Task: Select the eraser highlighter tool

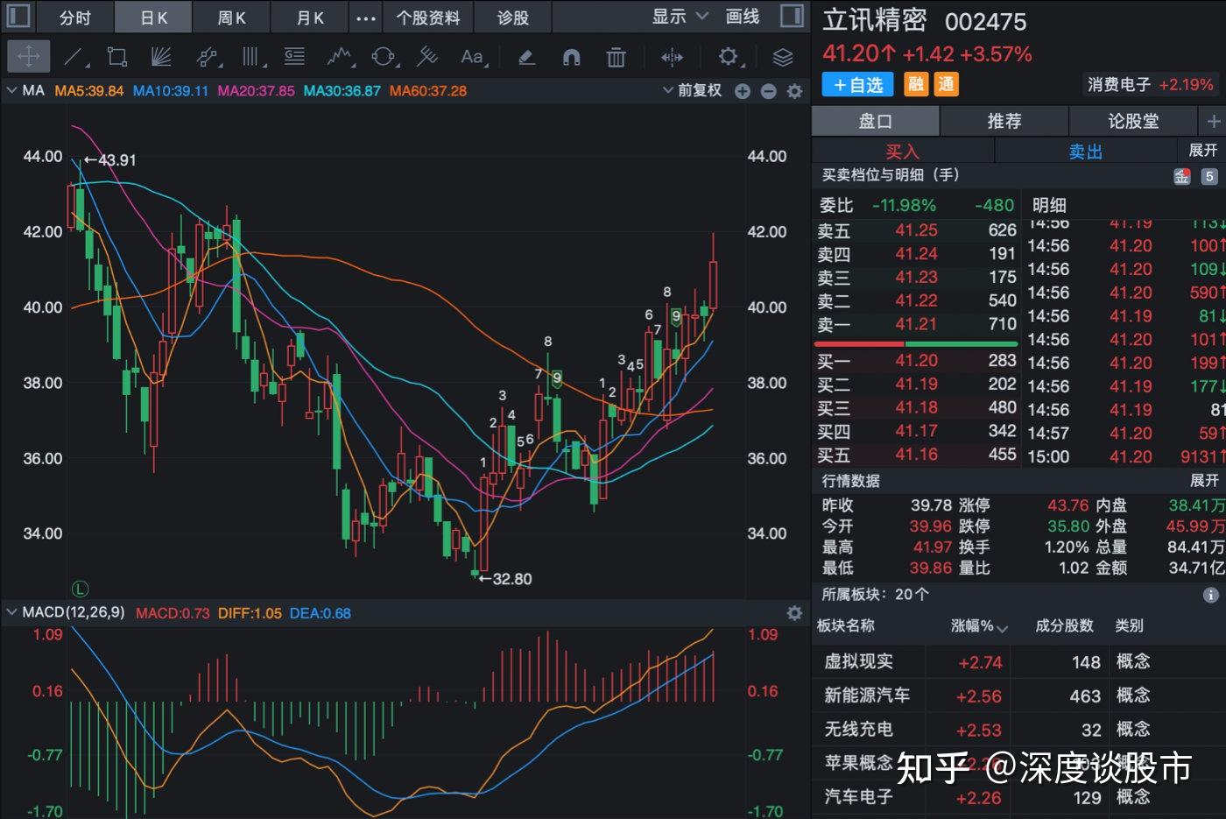Action: [x=526, y=58]
